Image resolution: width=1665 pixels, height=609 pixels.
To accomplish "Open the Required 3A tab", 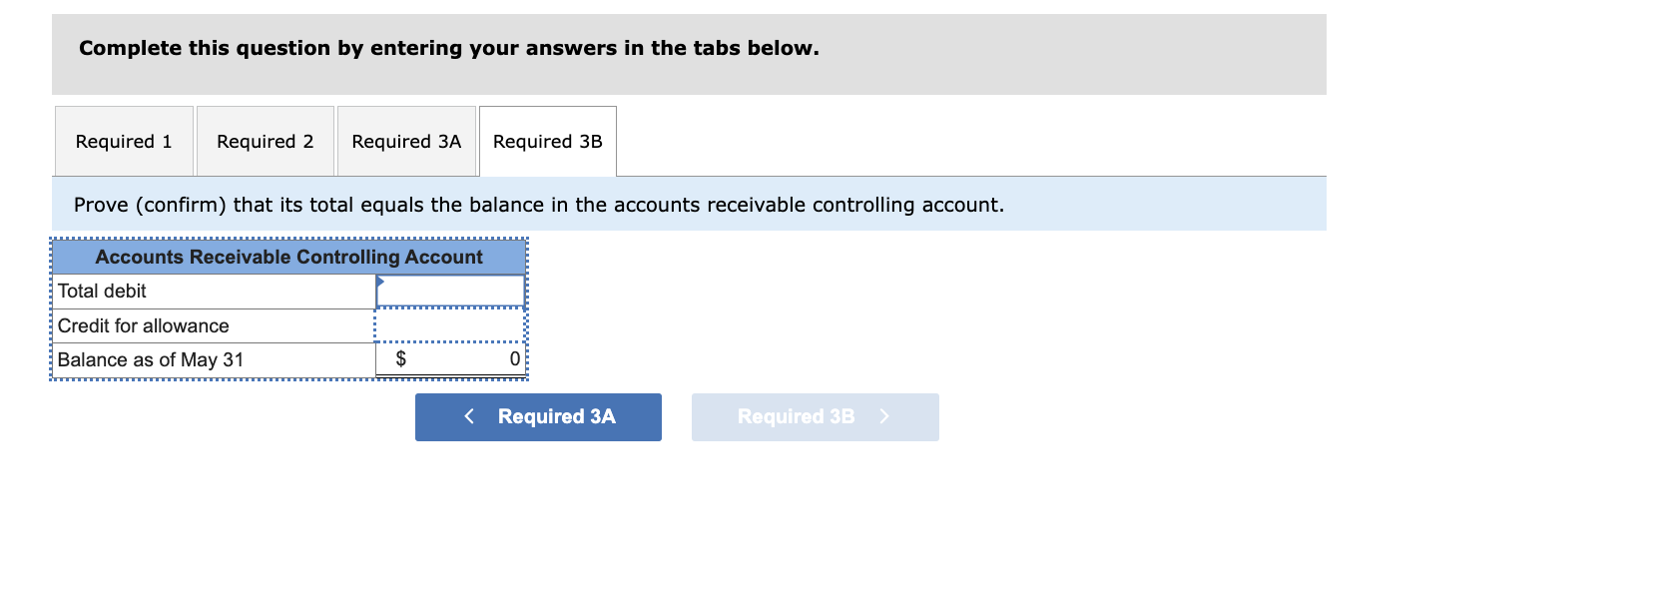I will click(406, 141).
